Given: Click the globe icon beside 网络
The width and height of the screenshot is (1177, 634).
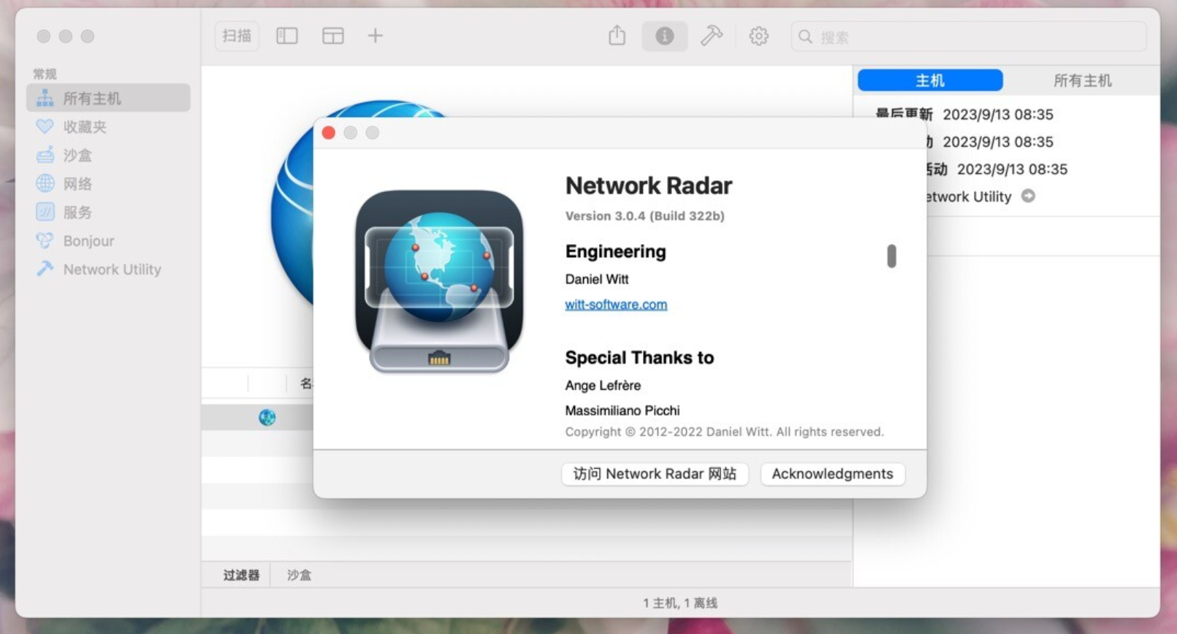Looking at the screenshot, I should coord(45,183).
